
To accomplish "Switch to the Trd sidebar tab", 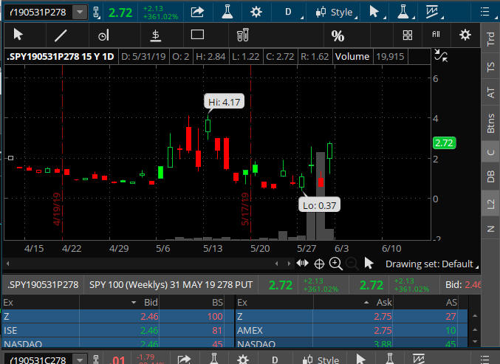I will pyautogui.click(x=490, y=41).
